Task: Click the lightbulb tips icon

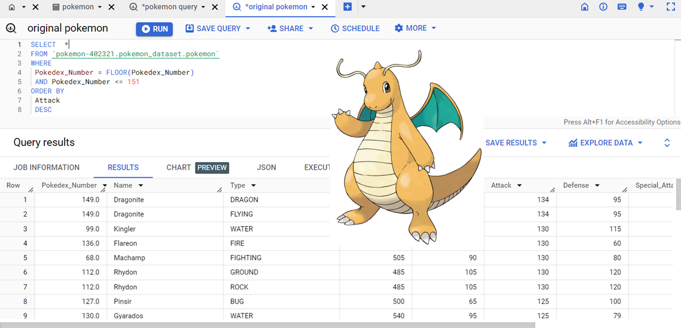Action: tap(641, 7)
